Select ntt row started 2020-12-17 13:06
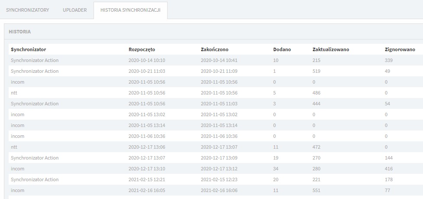The image size is (423, 199). point(216,147)
